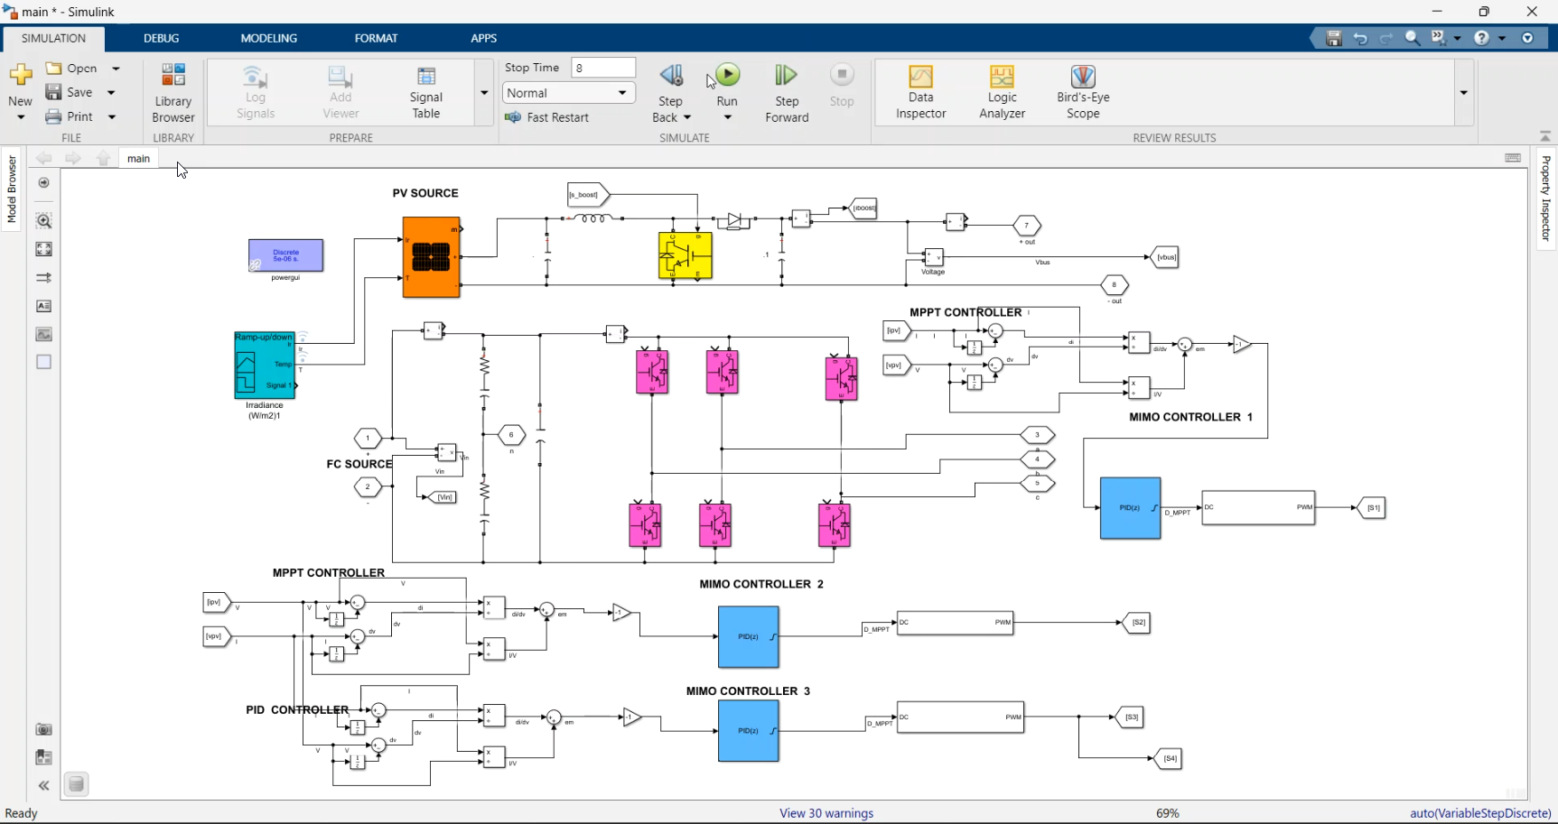Click the navigate Forward arrow
Viewport: 1558px width, 824px height.
[x=73, y=158]
